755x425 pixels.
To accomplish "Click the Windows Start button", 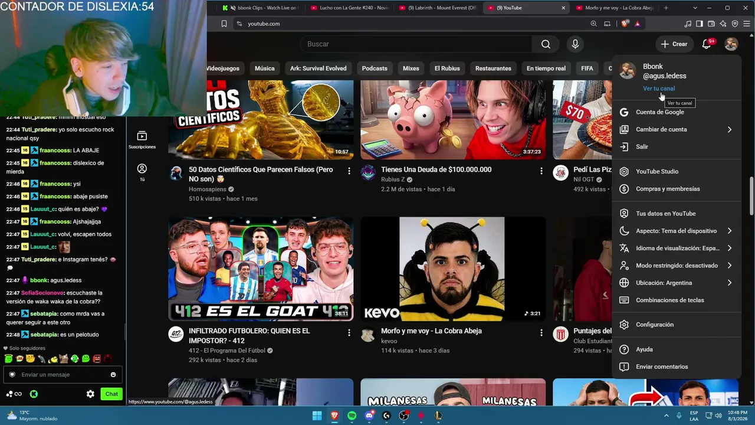I will pos(317,416).
